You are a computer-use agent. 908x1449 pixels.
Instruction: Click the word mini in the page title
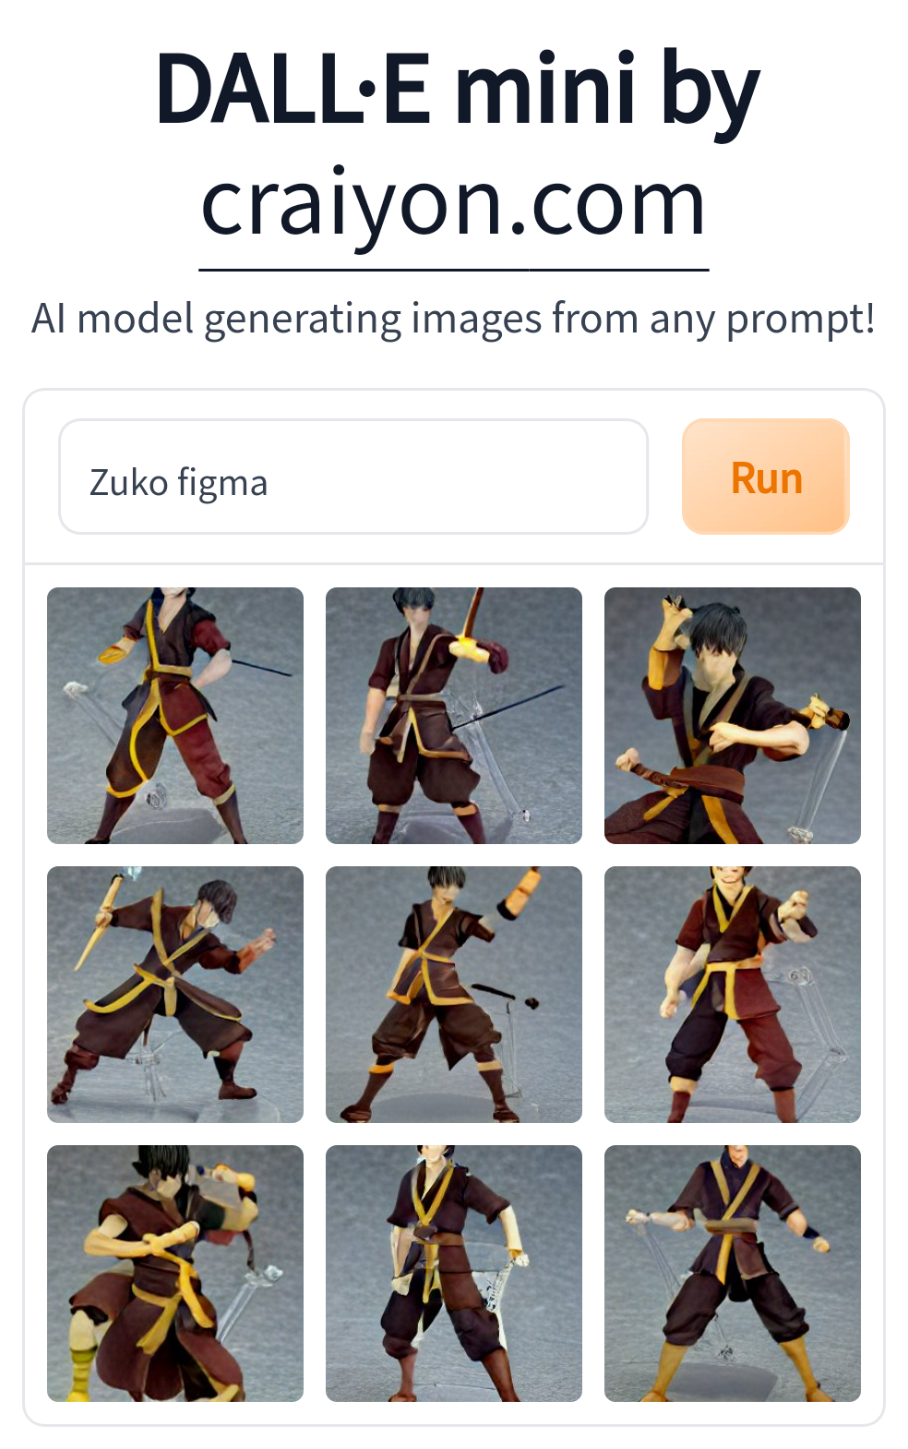tap(545, 89)
